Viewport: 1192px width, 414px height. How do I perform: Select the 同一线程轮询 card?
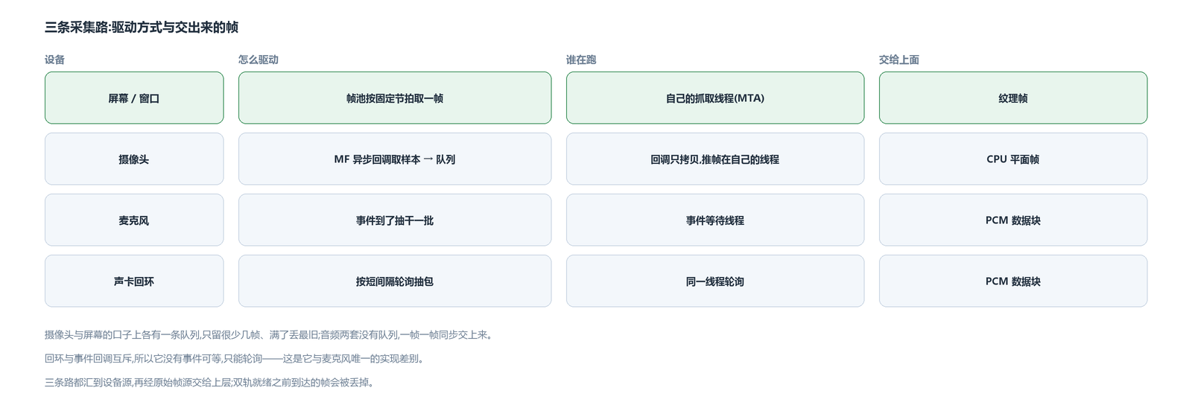point(715,281)
